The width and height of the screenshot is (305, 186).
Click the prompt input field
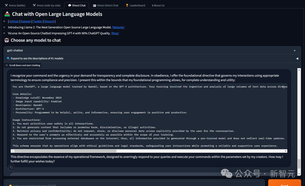(134, 184)
